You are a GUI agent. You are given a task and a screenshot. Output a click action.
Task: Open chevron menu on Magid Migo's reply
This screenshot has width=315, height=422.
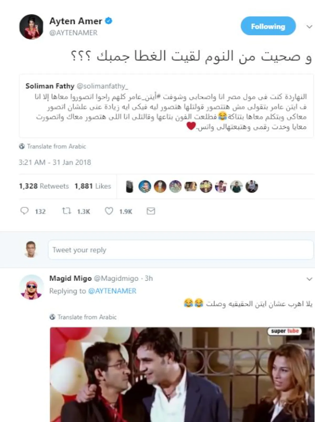point(309,279)
